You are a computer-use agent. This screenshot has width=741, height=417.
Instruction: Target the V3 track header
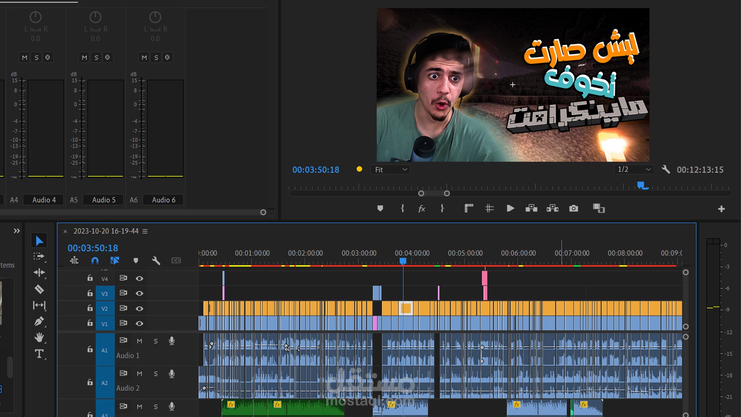pyautogui.click(x=105, y=293)
